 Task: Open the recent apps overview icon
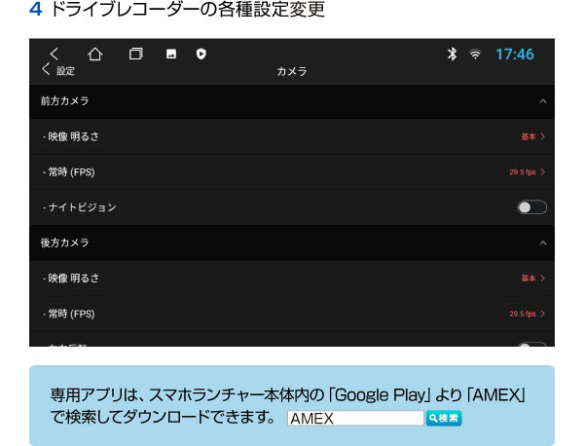[135, 54]
